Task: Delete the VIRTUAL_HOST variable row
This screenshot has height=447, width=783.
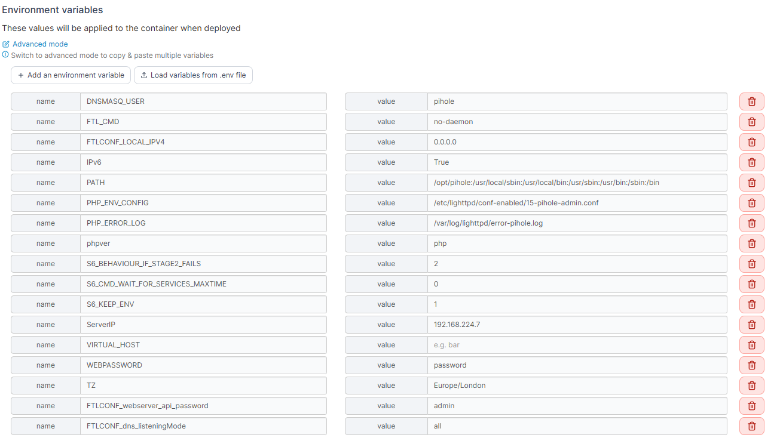Action: [x=751, y=345]
